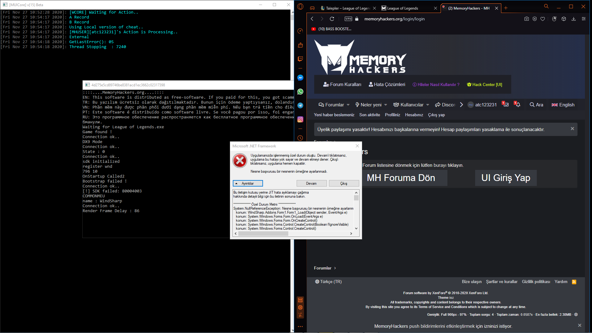
Task: Click horizontal scrollbar in error details
Action: (x=293, y=234)
